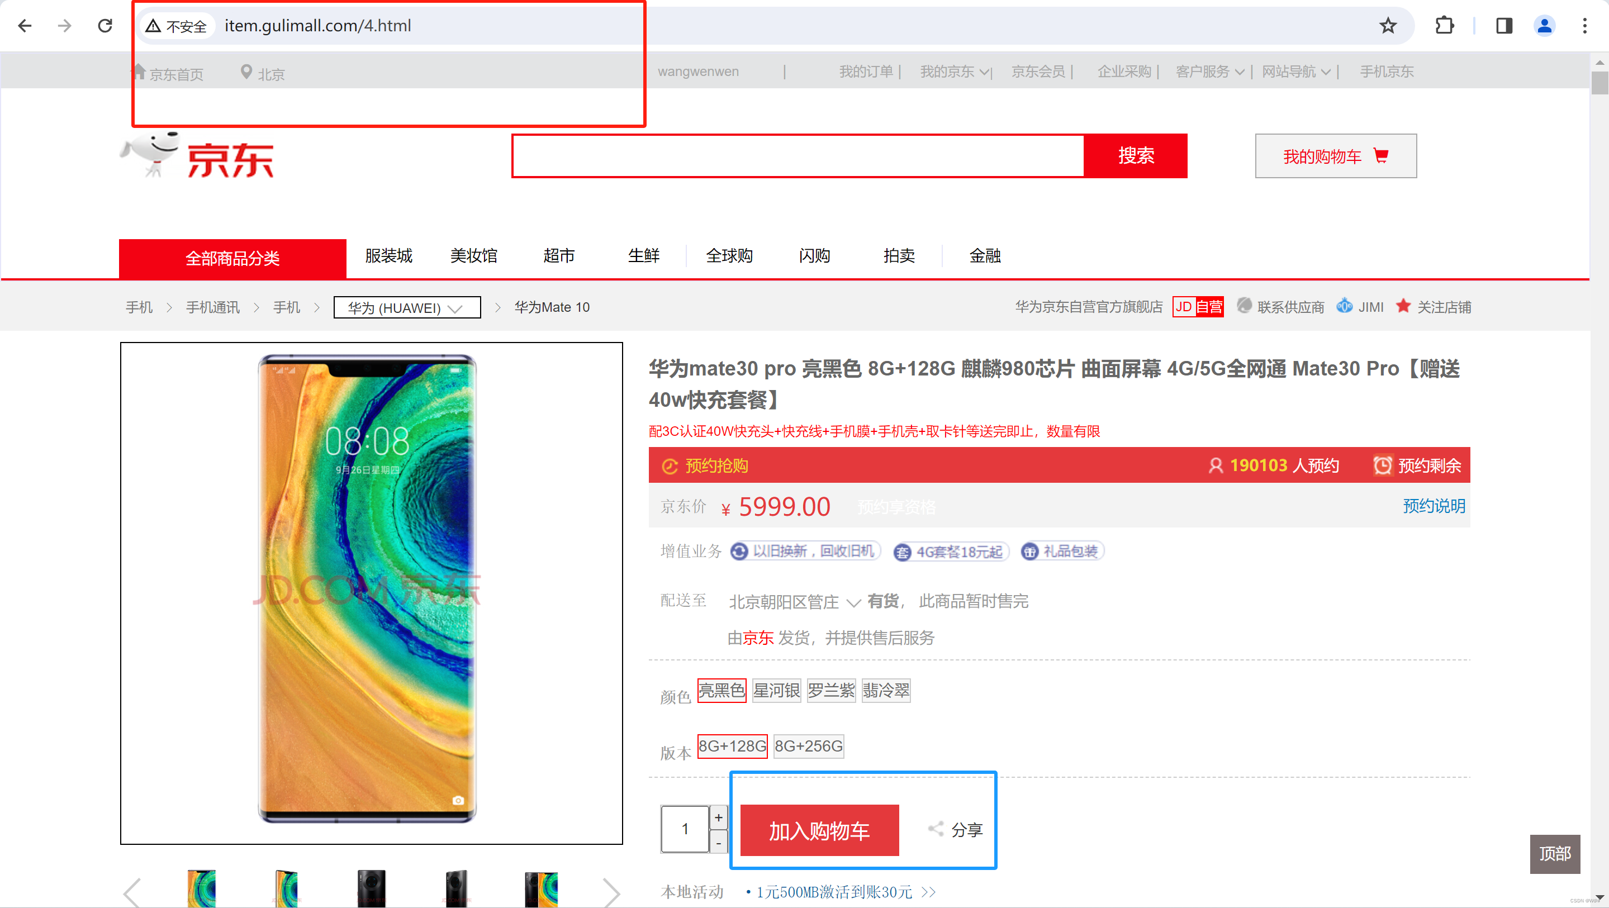Click 以旧换新，回收旧机 service tag
The height and width of the screenshot is (908, 1609).
805,551
